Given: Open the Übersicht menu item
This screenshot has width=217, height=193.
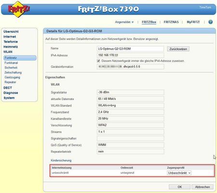Looking at the screenshot, I should (x=11, y=32).
